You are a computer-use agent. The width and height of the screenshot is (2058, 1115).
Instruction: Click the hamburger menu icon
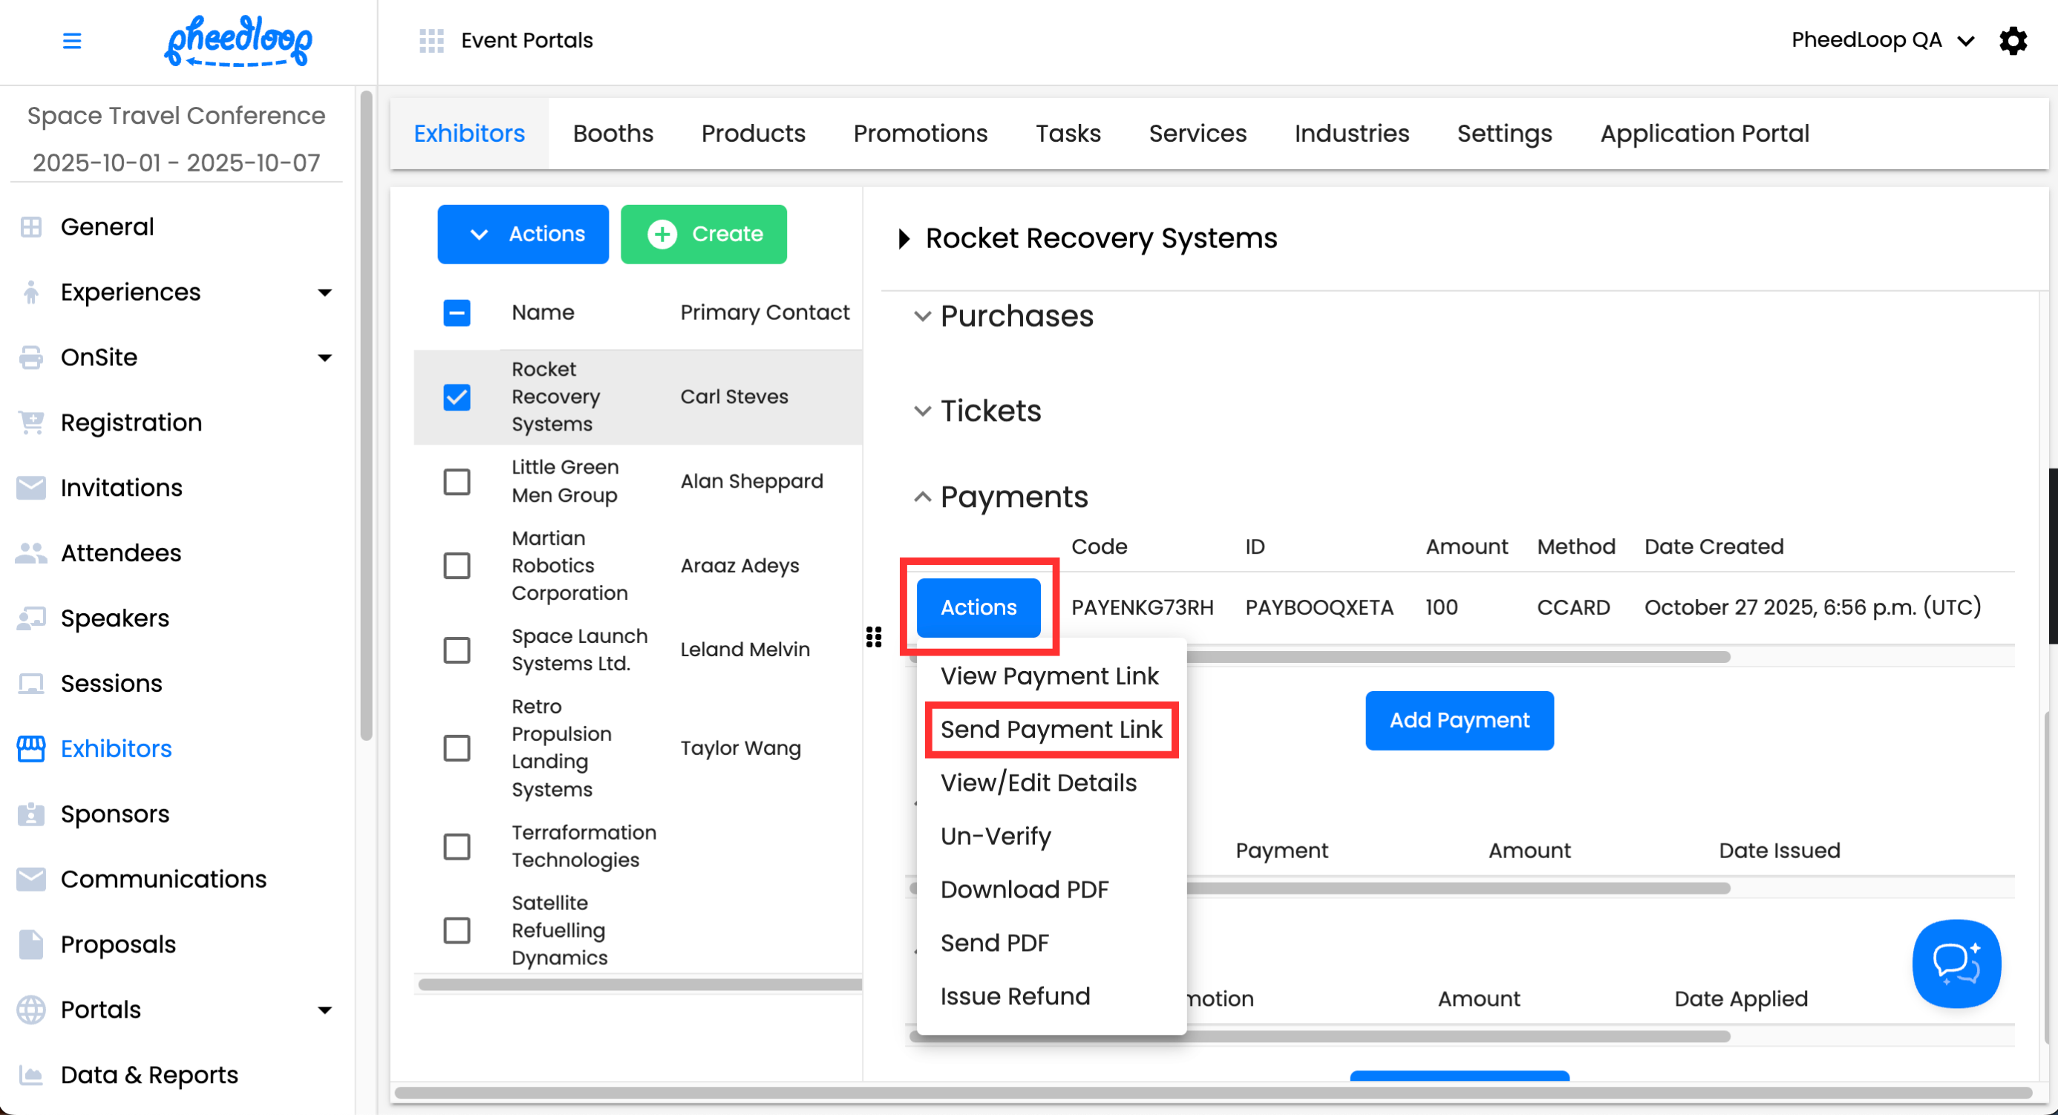pos(72,40)
